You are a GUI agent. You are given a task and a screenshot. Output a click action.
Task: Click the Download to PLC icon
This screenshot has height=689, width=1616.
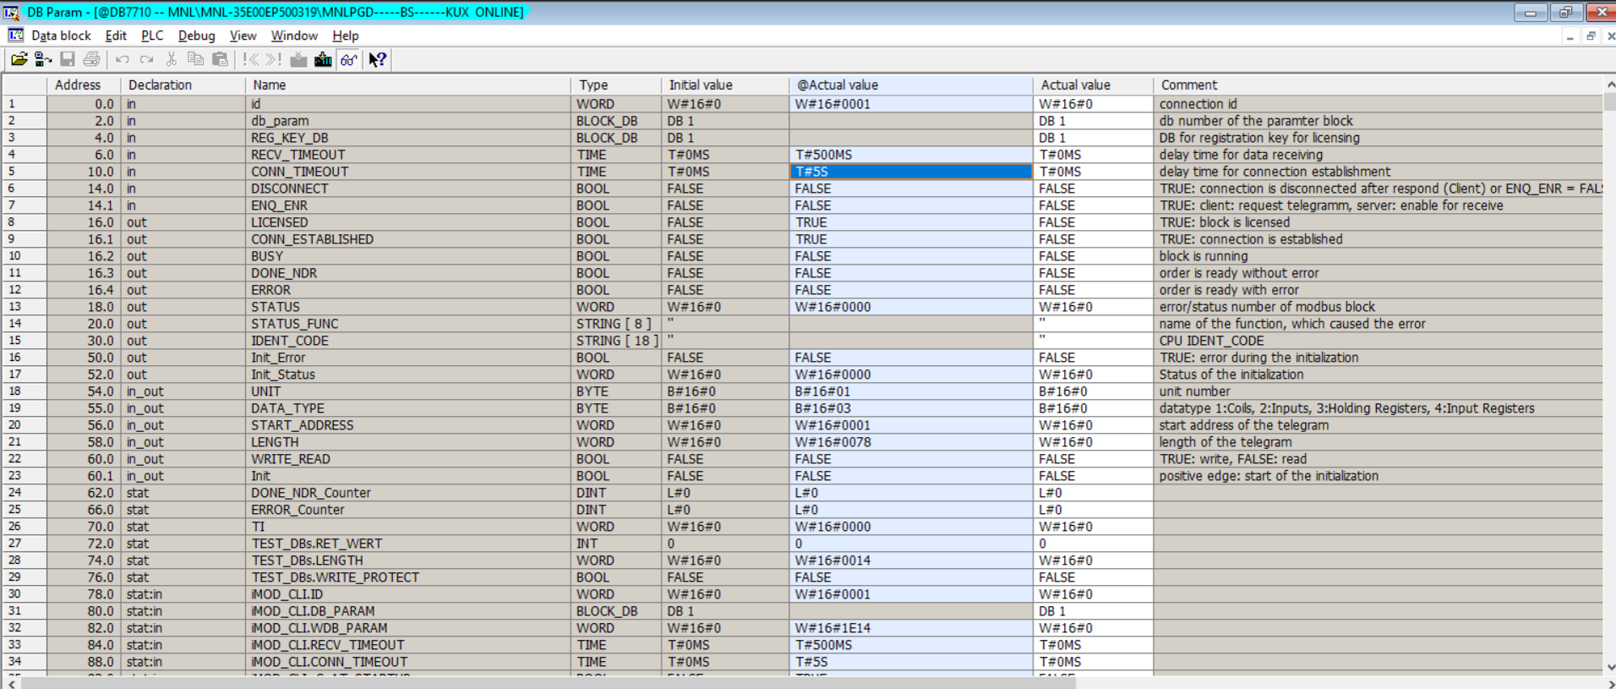[323, 59]
